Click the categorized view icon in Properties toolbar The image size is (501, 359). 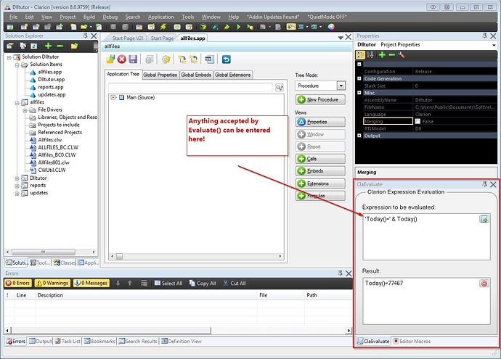(x=360, y=55)
